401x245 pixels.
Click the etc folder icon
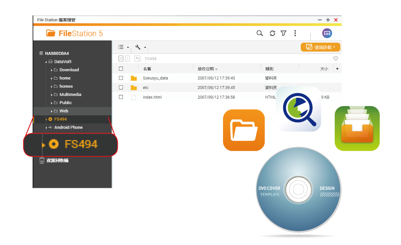point(134,87)
